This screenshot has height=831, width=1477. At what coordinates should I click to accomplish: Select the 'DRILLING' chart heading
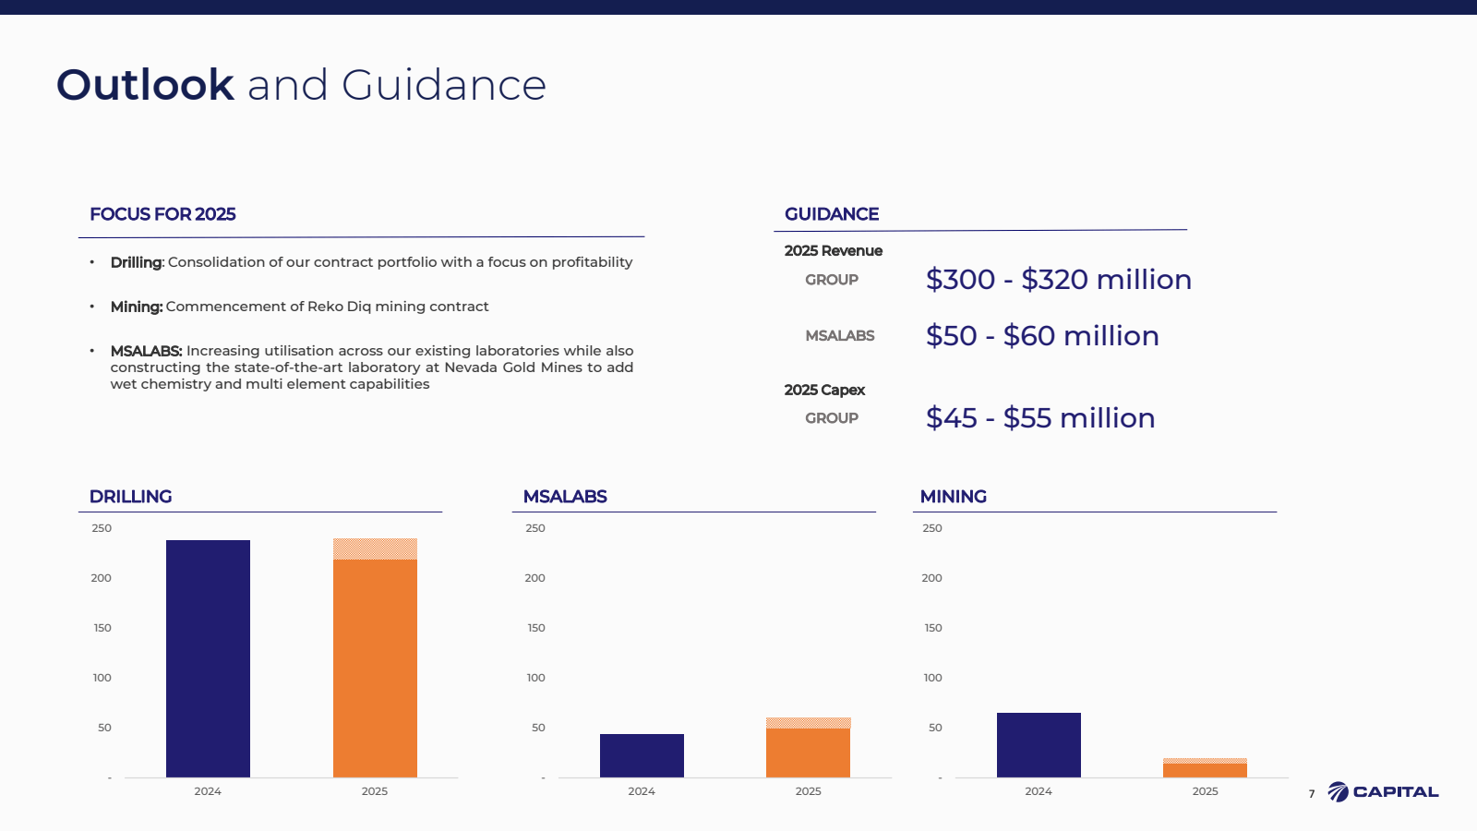click(130, 497)
